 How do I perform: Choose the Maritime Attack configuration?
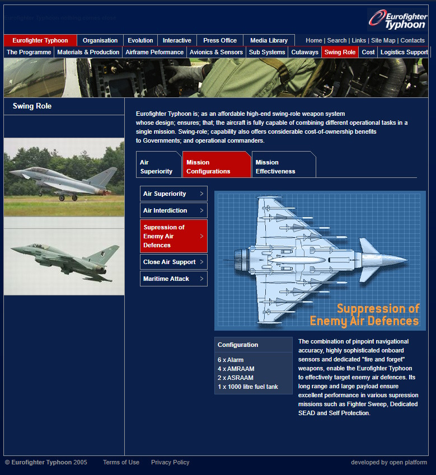174,279
